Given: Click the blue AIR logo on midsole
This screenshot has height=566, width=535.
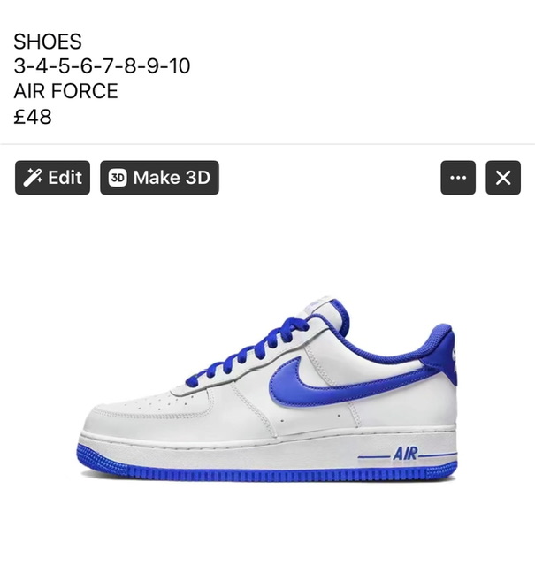Looking at the screenshot, I should pyautogui.click(x=405, y=454).
